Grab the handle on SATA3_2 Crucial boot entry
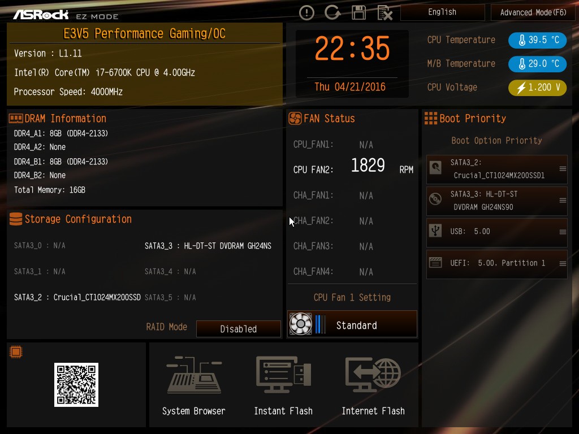The image size is (579, 434). (x=563, y=168)
